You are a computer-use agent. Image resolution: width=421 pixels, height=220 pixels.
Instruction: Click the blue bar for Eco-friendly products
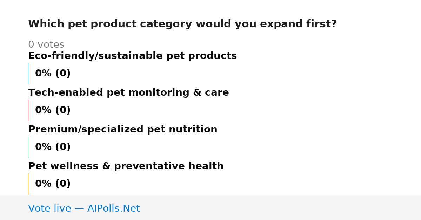[28, 74]
